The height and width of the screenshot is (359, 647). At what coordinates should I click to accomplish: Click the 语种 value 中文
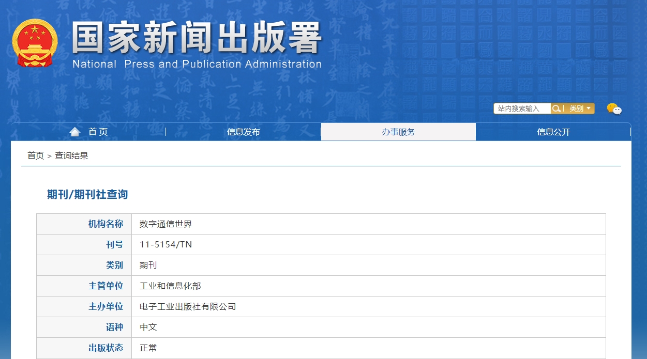pyautogui.click(x=148, y=327)
